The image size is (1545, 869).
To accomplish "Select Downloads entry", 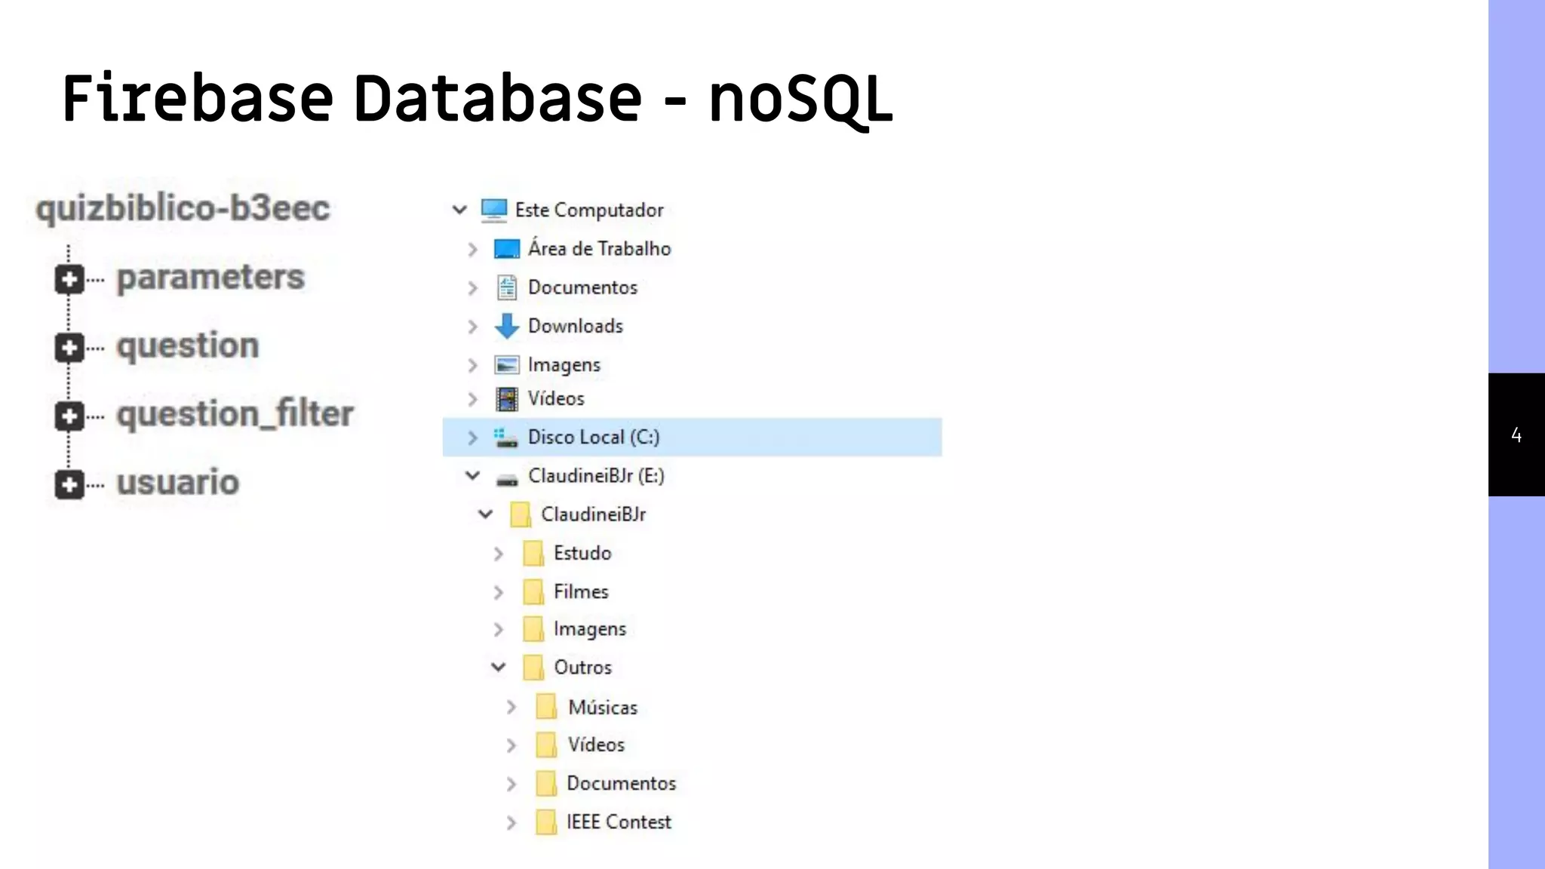I will click(576, 326).
